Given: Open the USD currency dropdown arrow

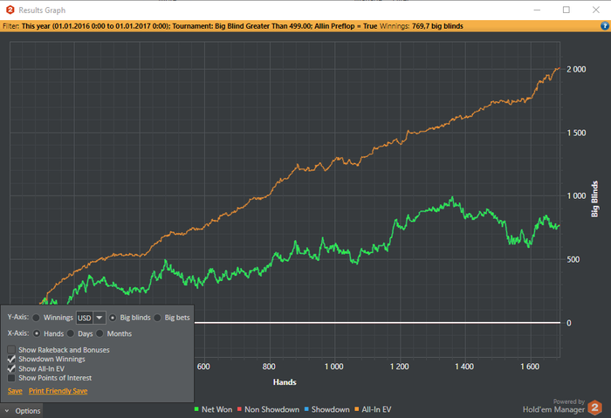Looking at the screenshot, I should (100, 318).
